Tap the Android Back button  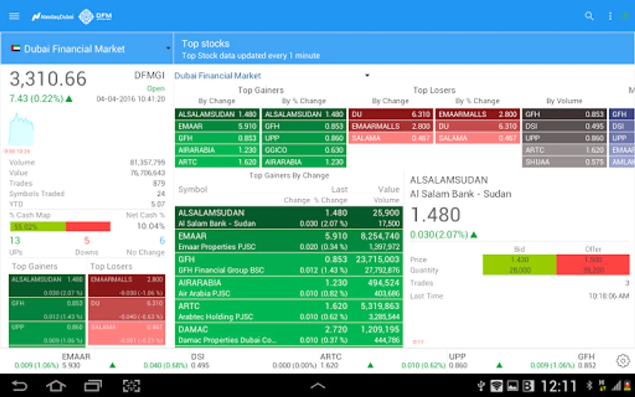(19, 386)
